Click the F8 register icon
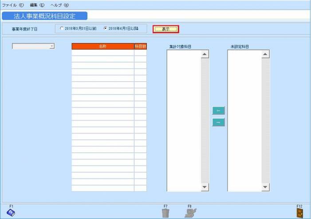This screenshot has height=219, width=311. point(190,213)
